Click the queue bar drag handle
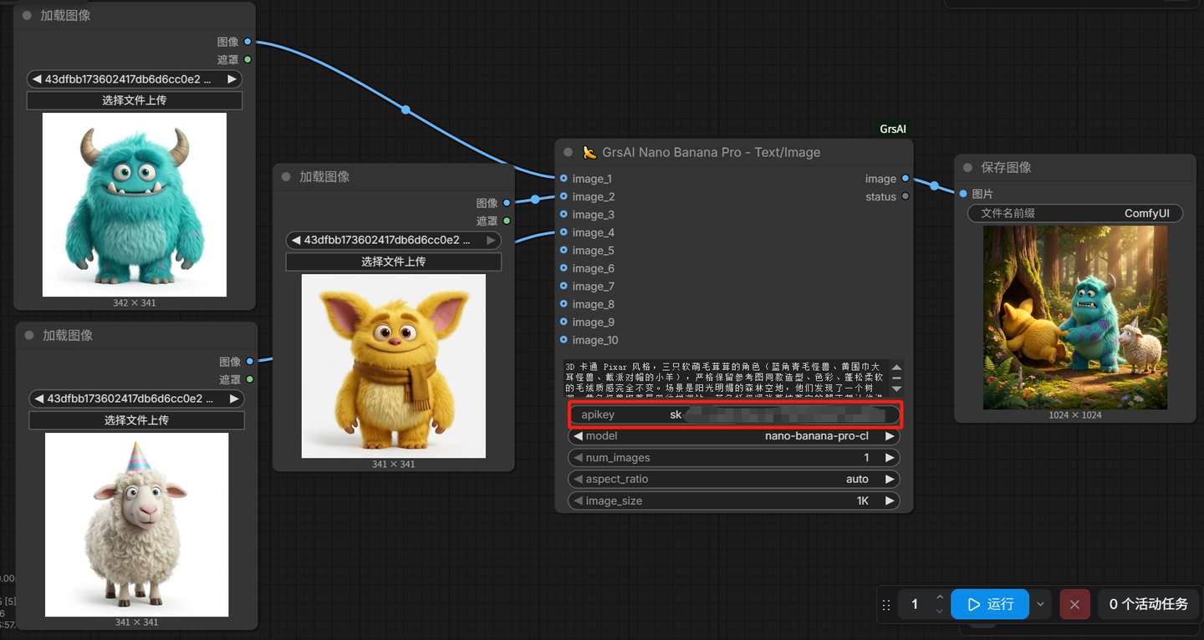This screenshot has width=1204, height=640. (x=886, y=604)
